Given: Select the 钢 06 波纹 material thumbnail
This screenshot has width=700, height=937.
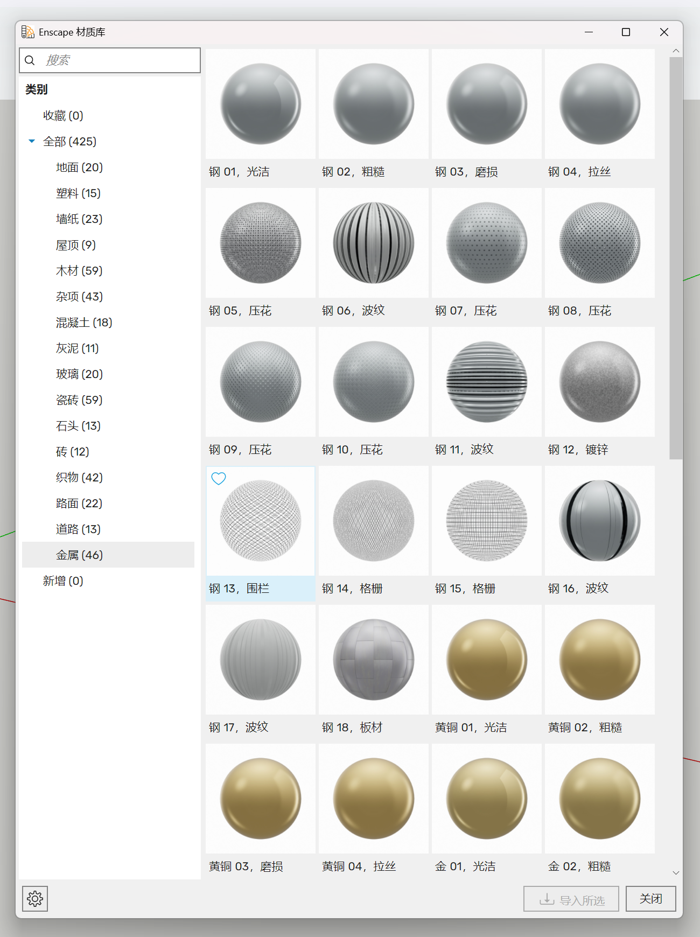Looking at the screenshot, I should click(x=374, y=243).
